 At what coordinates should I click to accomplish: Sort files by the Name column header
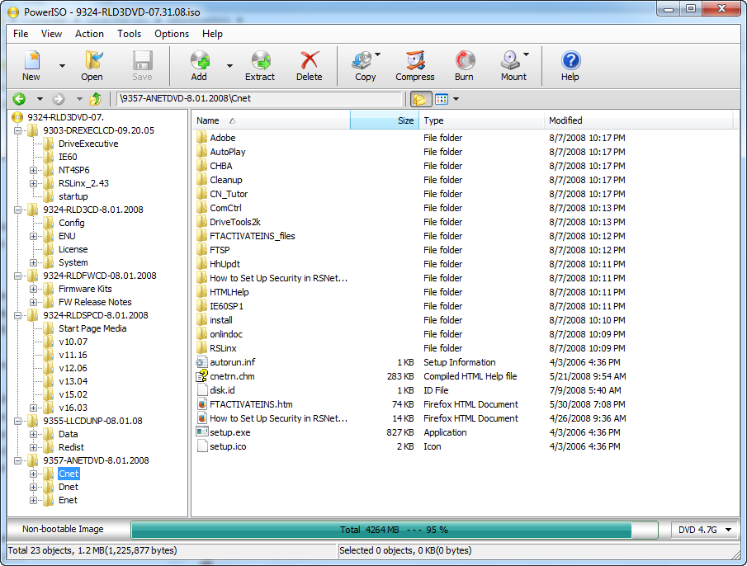pyautogui.click(x=271, y=120)
